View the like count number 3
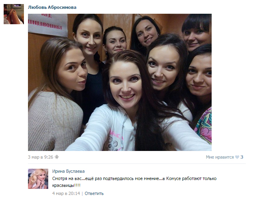The width and height of the screenshot is (253, 199). click(x=242, y=157)
